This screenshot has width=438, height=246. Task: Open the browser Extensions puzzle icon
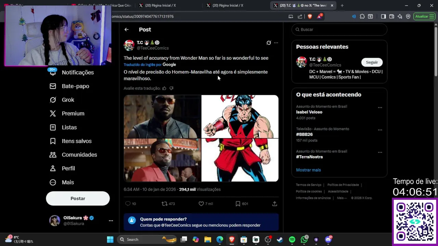click(x=362, y=16)
